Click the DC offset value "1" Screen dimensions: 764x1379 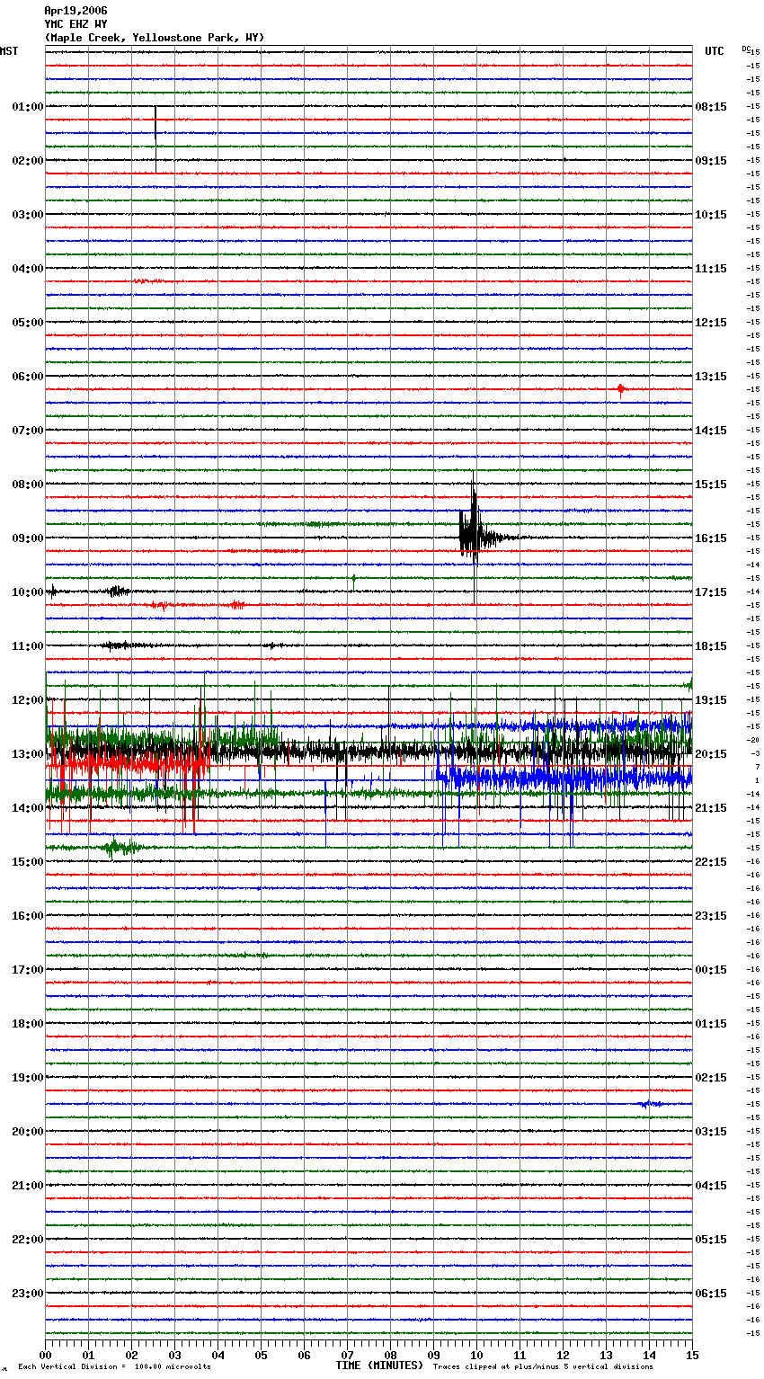pos(757,780)
